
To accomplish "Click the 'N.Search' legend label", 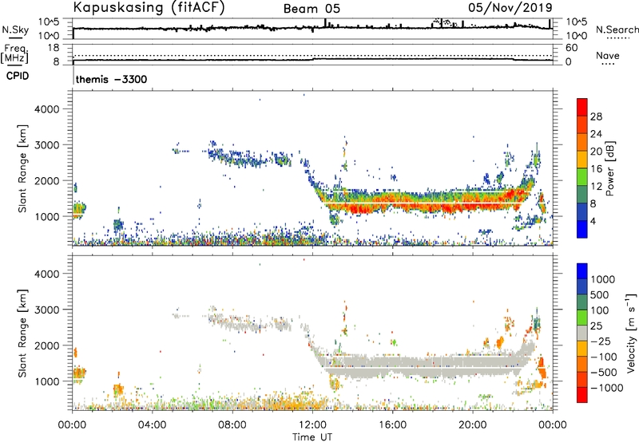I will (x=617, y=30).
